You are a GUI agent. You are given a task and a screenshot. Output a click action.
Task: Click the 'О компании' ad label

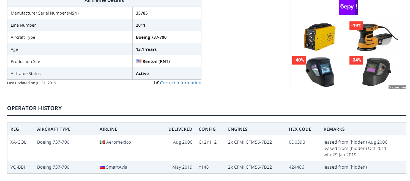click(x=397, y=87)
